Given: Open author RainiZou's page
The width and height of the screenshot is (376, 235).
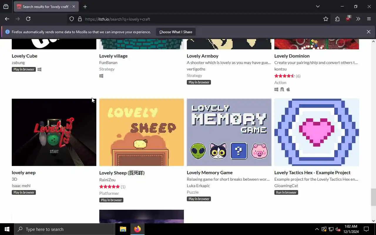Looking at the screenshot, I should click(107, 180).
